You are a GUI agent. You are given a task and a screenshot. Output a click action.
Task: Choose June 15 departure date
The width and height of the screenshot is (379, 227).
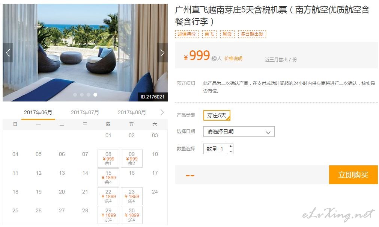tap(108, 177)
